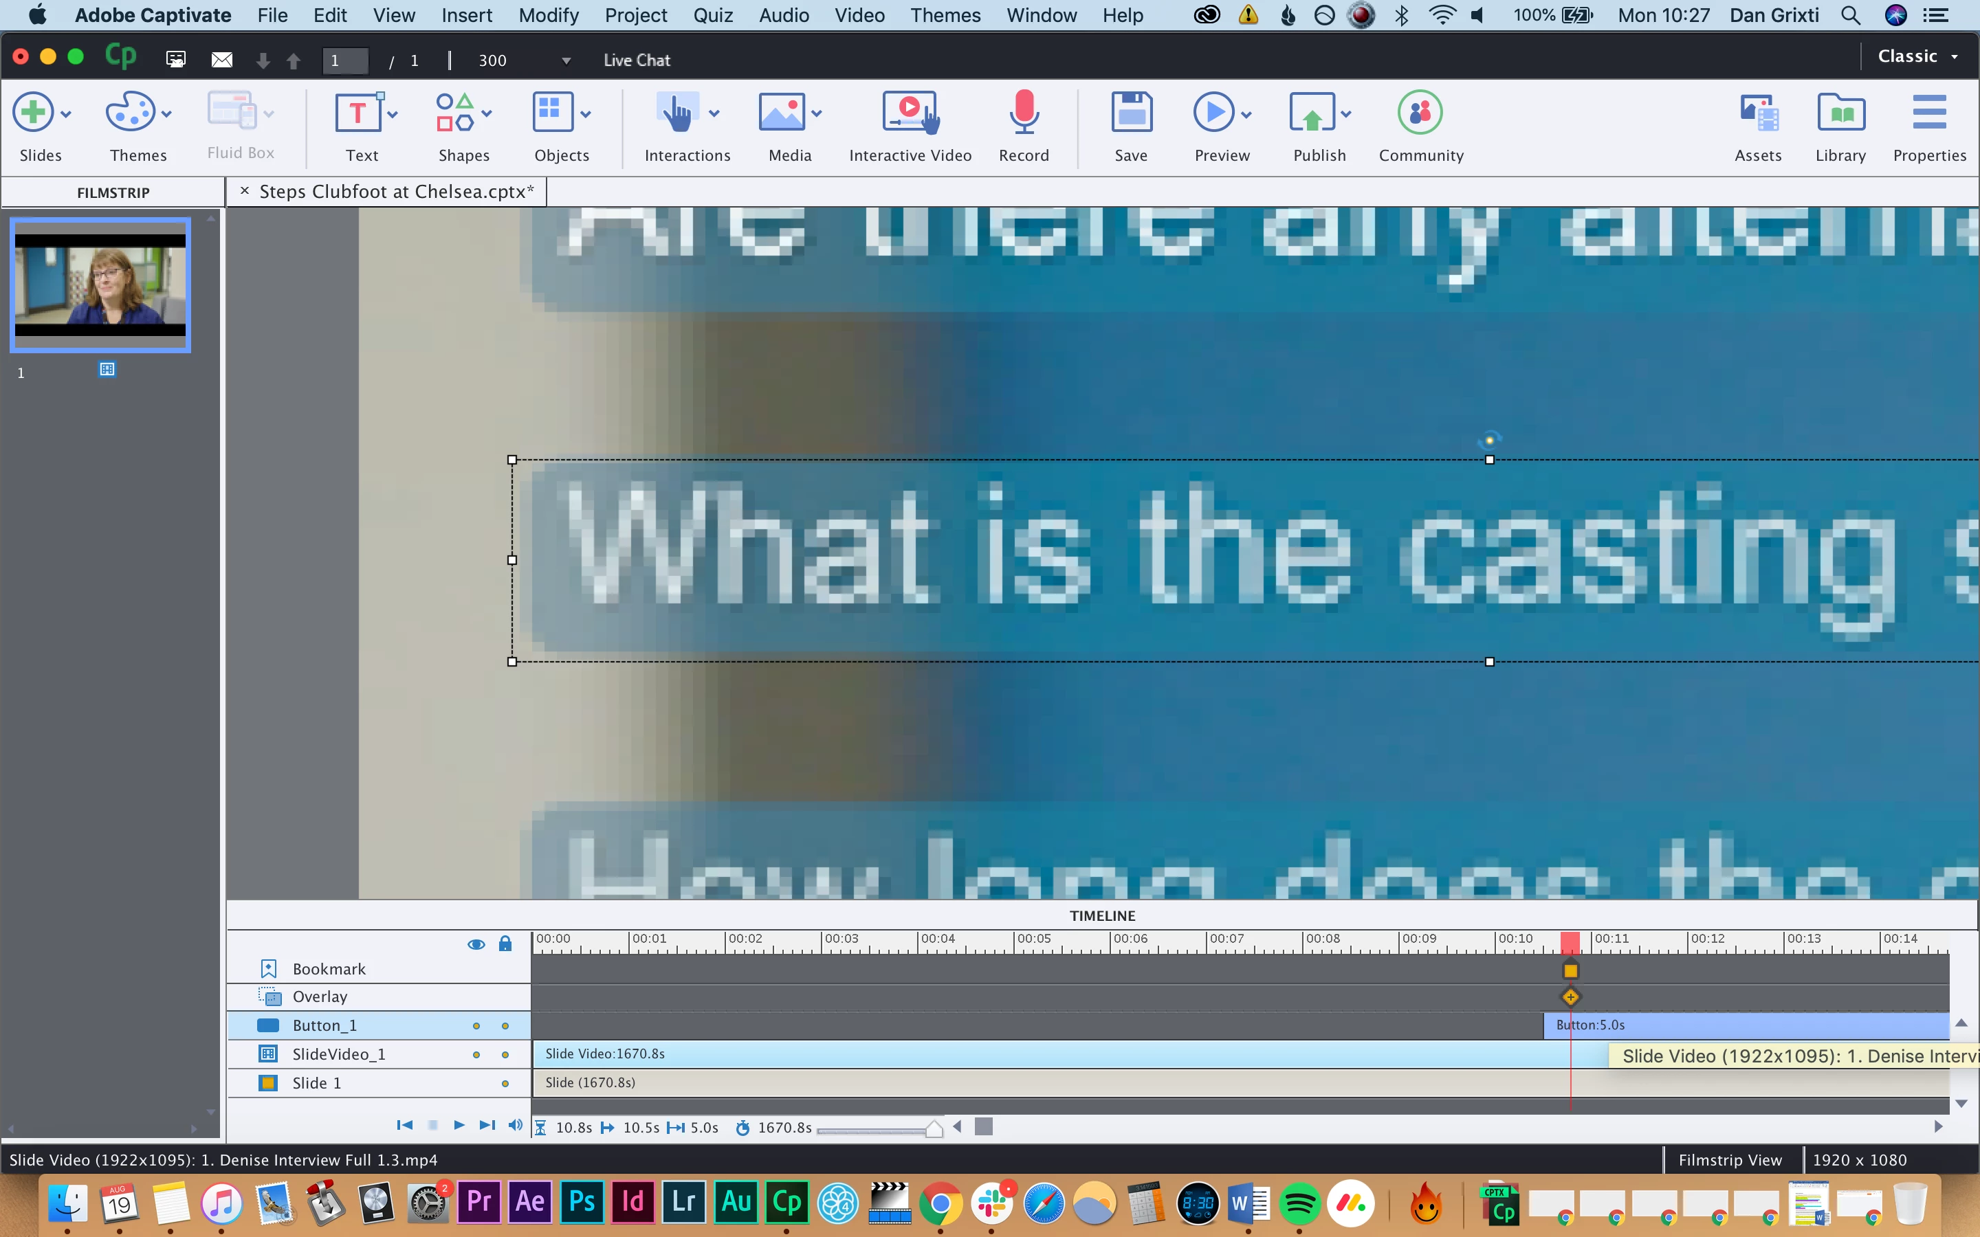1980x1237 pixels.
Task: Toggle visibility dot for Button_1 layer
Action: click(x=476, y=1026)
